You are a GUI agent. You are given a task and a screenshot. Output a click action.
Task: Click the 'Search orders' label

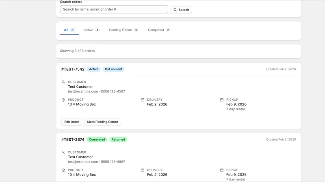71,2
